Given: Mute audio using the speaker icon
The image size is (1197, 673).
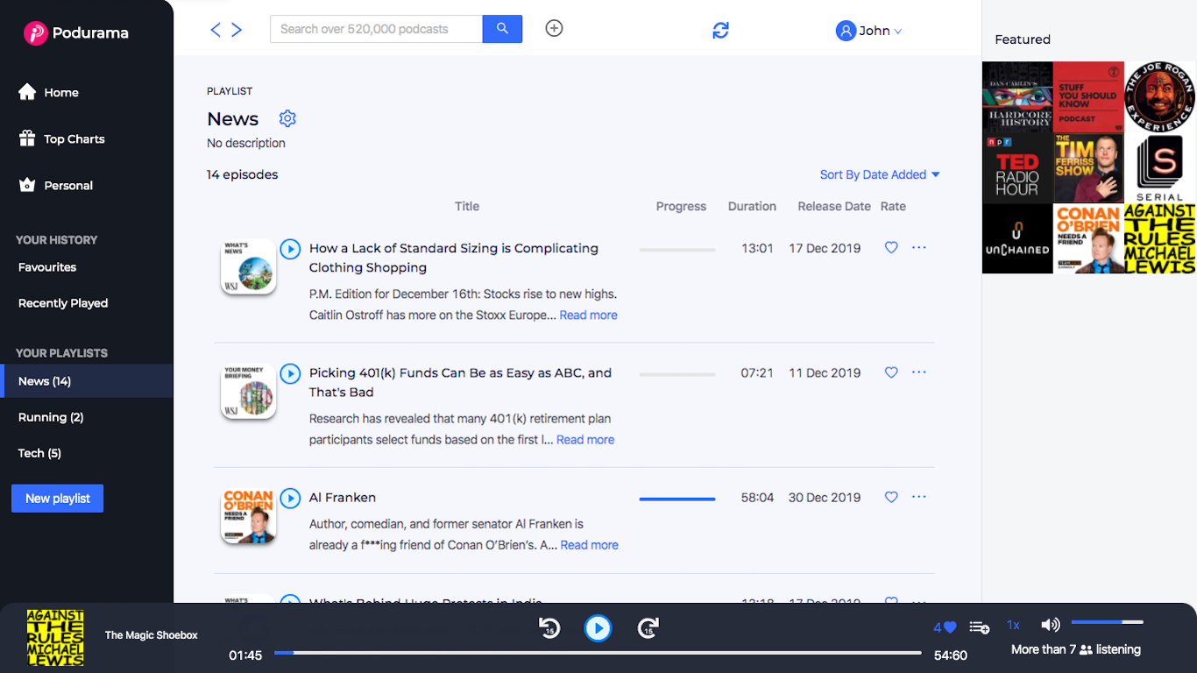Looking at the screenshot, I should point(1050,625).
